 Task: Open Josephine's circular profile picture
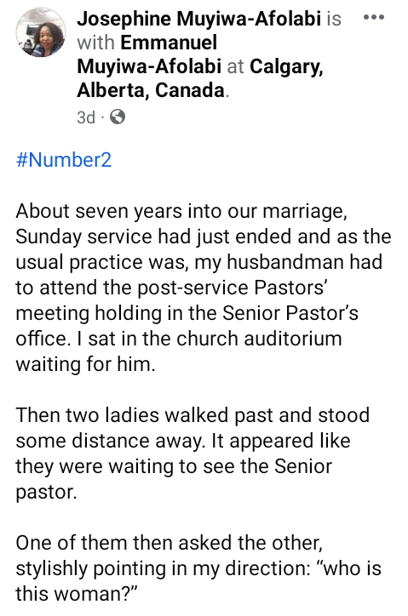click(41, 32)
